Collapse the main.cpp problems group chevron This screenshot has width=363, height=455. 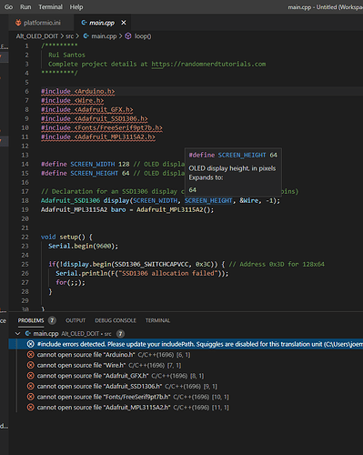pyautogui.click(x=18, y=334)
